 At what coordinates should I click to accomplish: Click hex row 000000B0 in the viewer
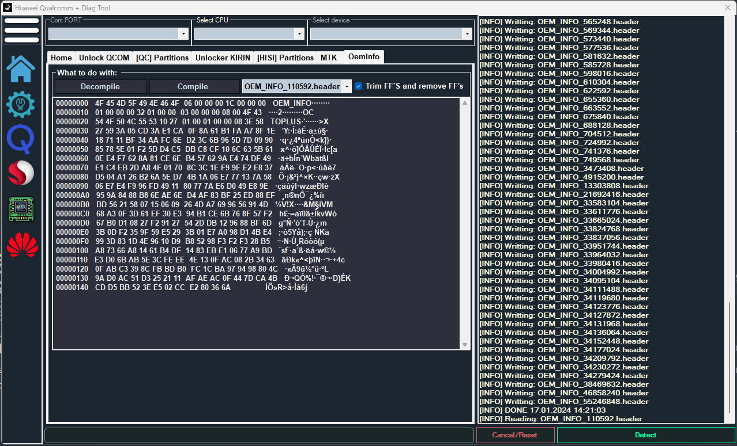point(194,204)
